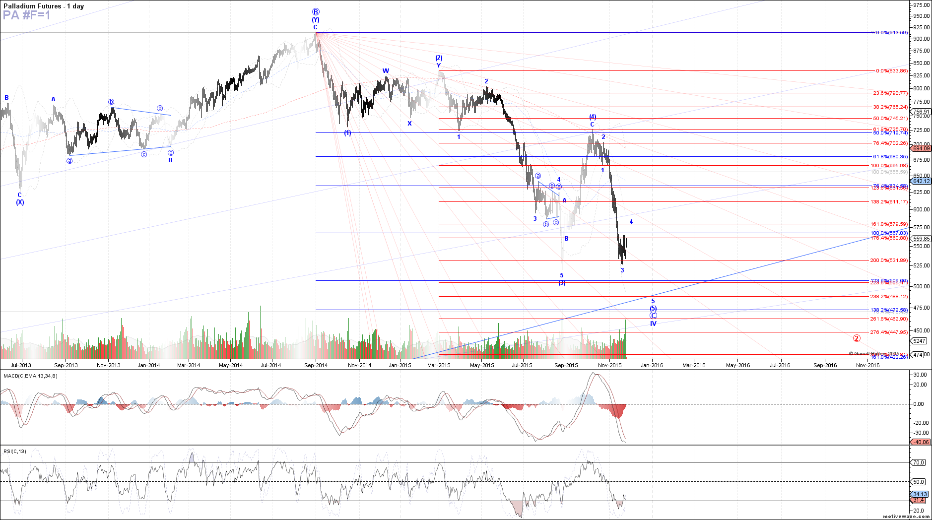Select the (1) wave label
Image resolution: width=932 pixels, height=520 pixels.
(348, 133)
